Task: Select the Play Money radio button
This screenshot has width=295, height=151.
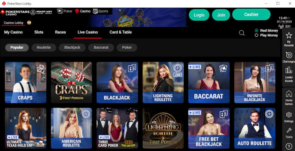Action: click(256, 35)
